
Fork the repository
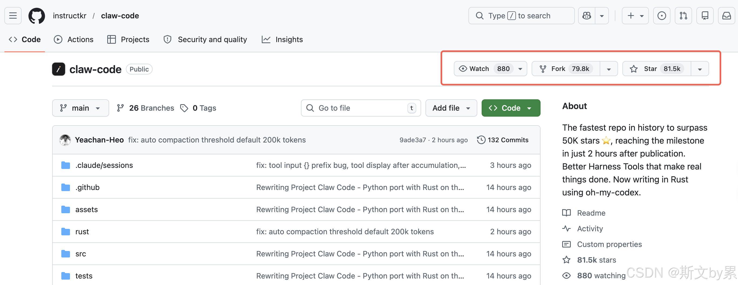pyautogui.click(x=566, y=69)
